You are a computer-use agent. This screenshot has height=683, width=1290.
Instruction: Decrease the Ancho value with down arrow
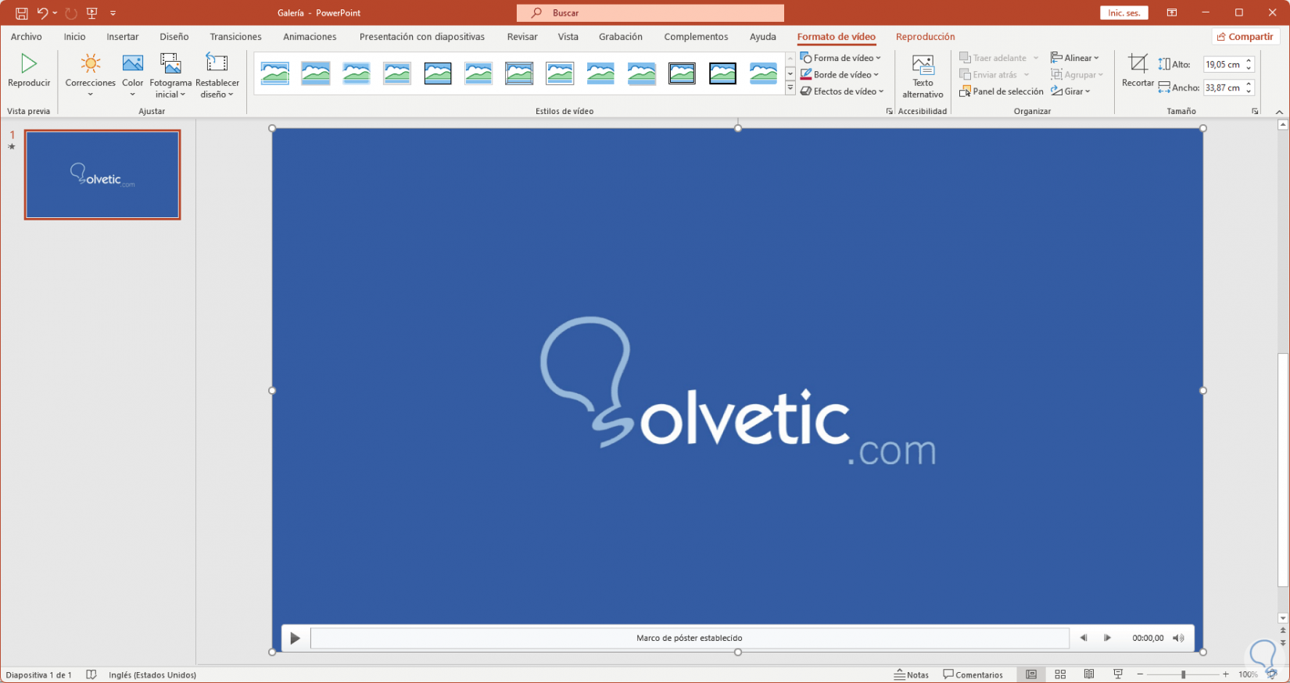coord(1249,92)
